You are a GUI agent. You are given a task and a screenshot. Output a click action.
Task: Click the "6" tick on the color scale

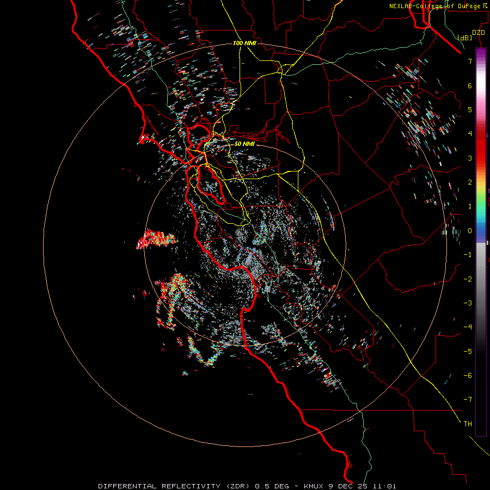point(470,85)
